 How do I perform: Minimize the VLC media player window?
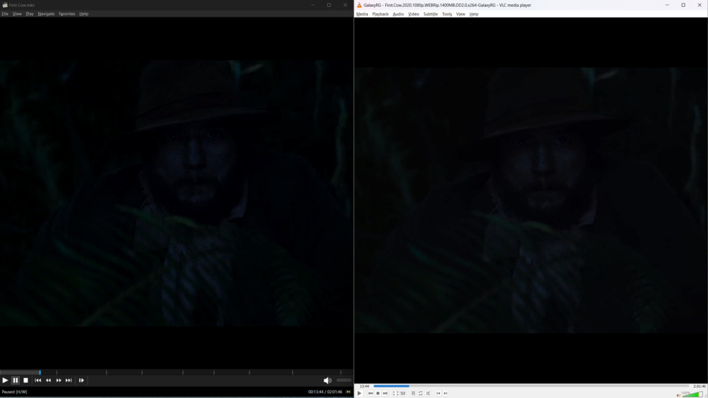point(667,5)
